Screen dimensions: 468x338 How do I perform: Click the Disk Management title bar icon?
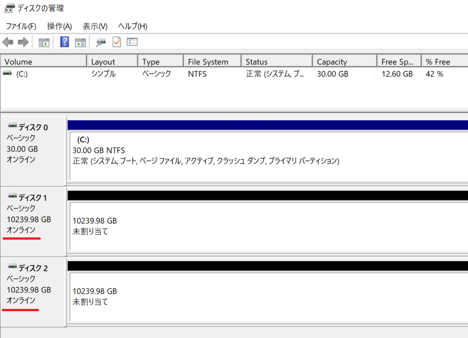tap(9, 8)
